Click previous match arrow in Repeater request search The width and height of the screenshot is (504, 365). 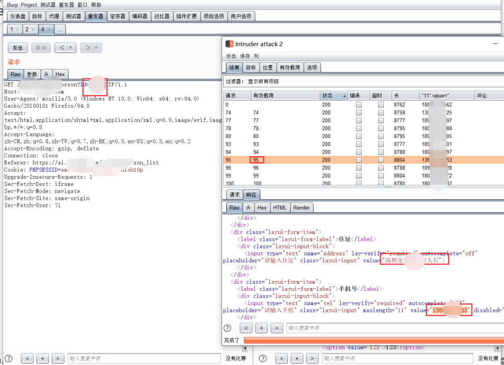28,358
